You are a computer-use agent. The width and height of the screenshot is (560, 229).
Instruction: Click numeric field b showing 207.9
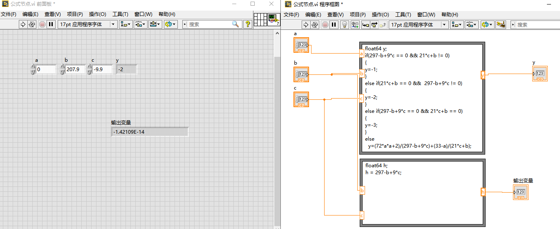75,70
